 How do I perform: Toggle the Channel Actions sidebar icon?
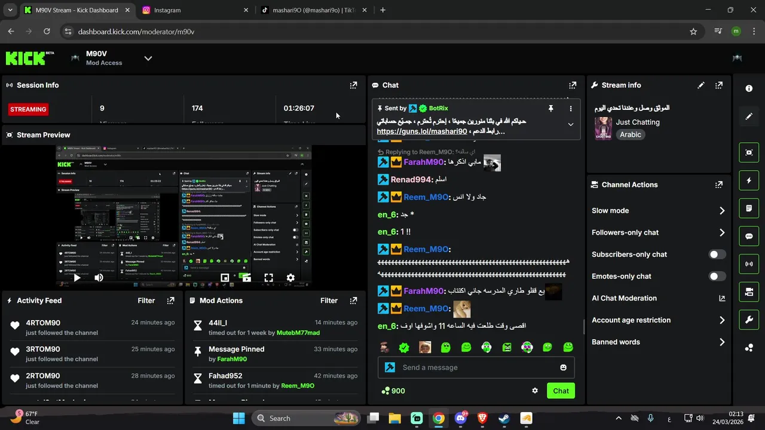click(x=749, y=292)
